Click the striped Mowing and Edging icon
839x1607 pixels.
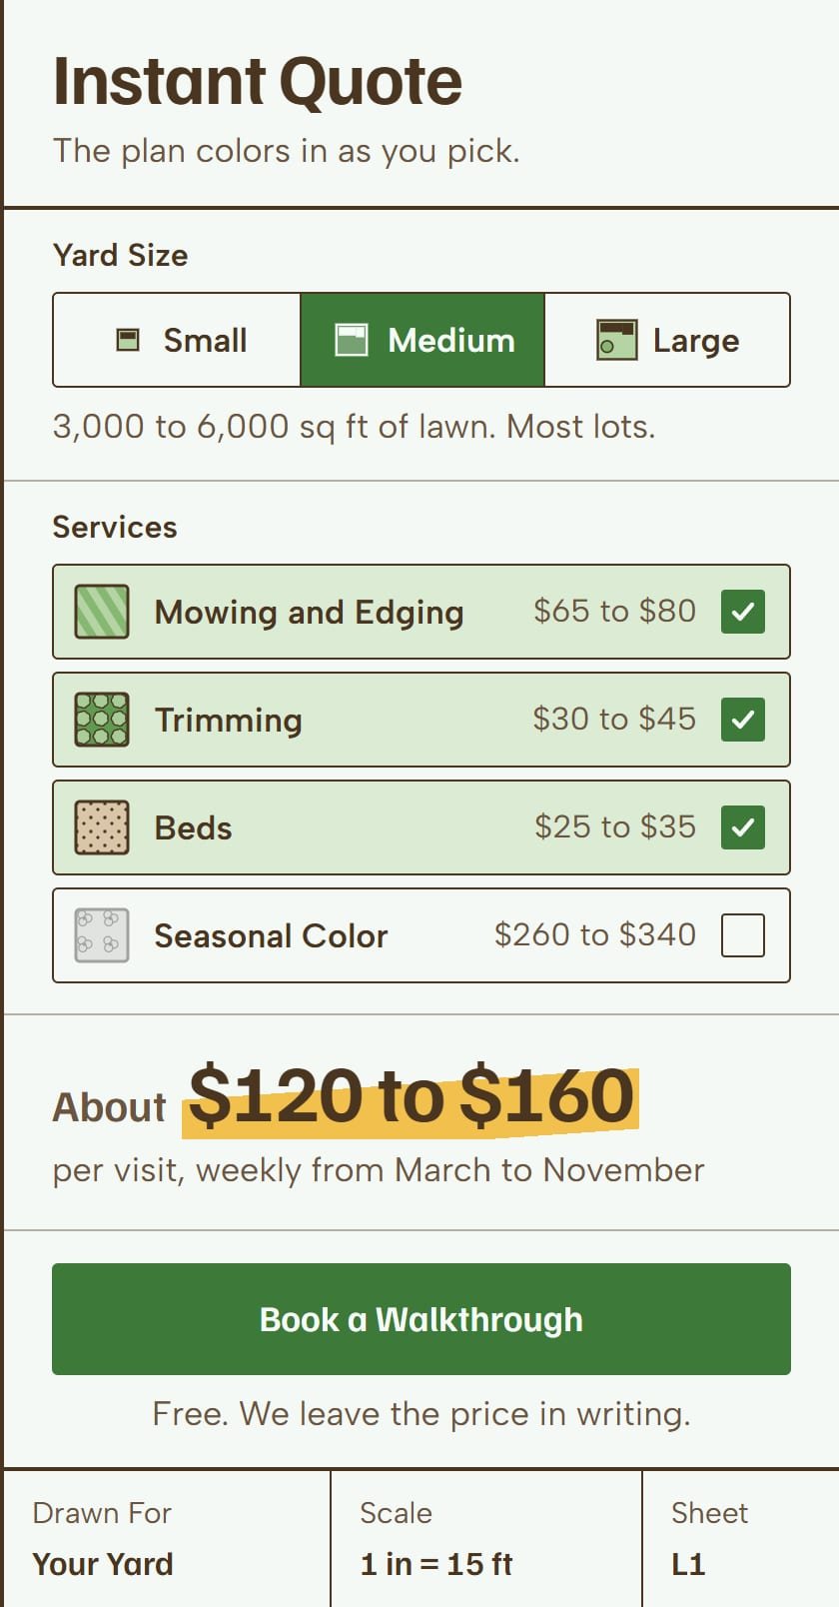click(x=102, y=612)
